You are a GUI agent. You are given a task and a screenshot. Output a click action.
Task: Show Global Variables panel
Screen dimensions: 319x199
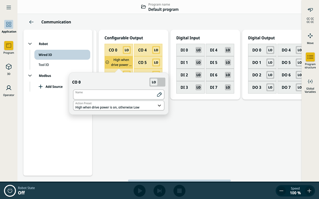point(310,86)
